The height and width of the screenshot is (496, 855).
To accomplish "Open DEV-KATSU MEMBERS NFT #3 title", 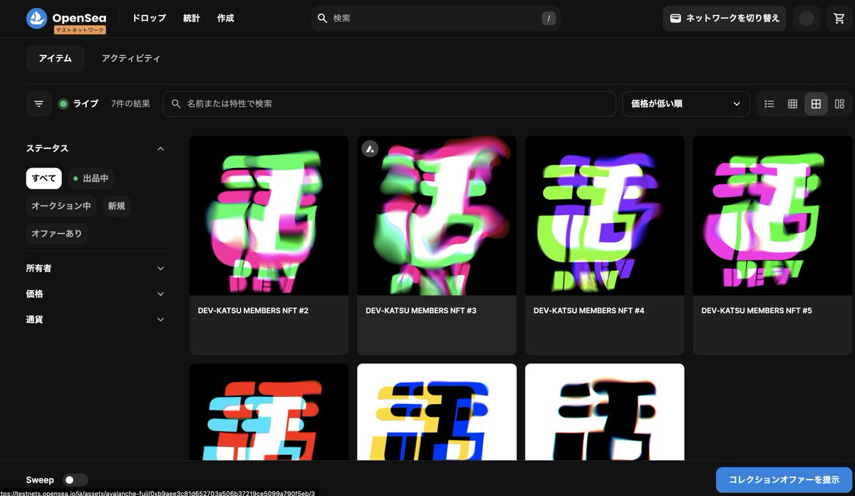I will 421,311.
